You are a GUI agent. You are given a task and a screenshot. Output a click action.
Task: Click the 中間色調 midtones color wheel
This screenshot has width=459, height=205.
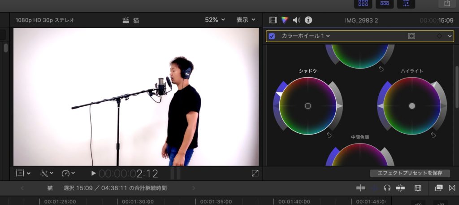tap(360, 155)
